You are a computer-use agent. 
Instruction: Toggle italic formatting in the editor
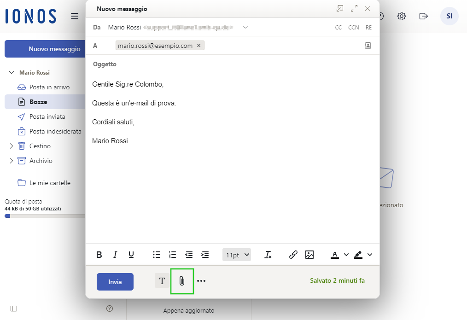click(x=115, y=255)
